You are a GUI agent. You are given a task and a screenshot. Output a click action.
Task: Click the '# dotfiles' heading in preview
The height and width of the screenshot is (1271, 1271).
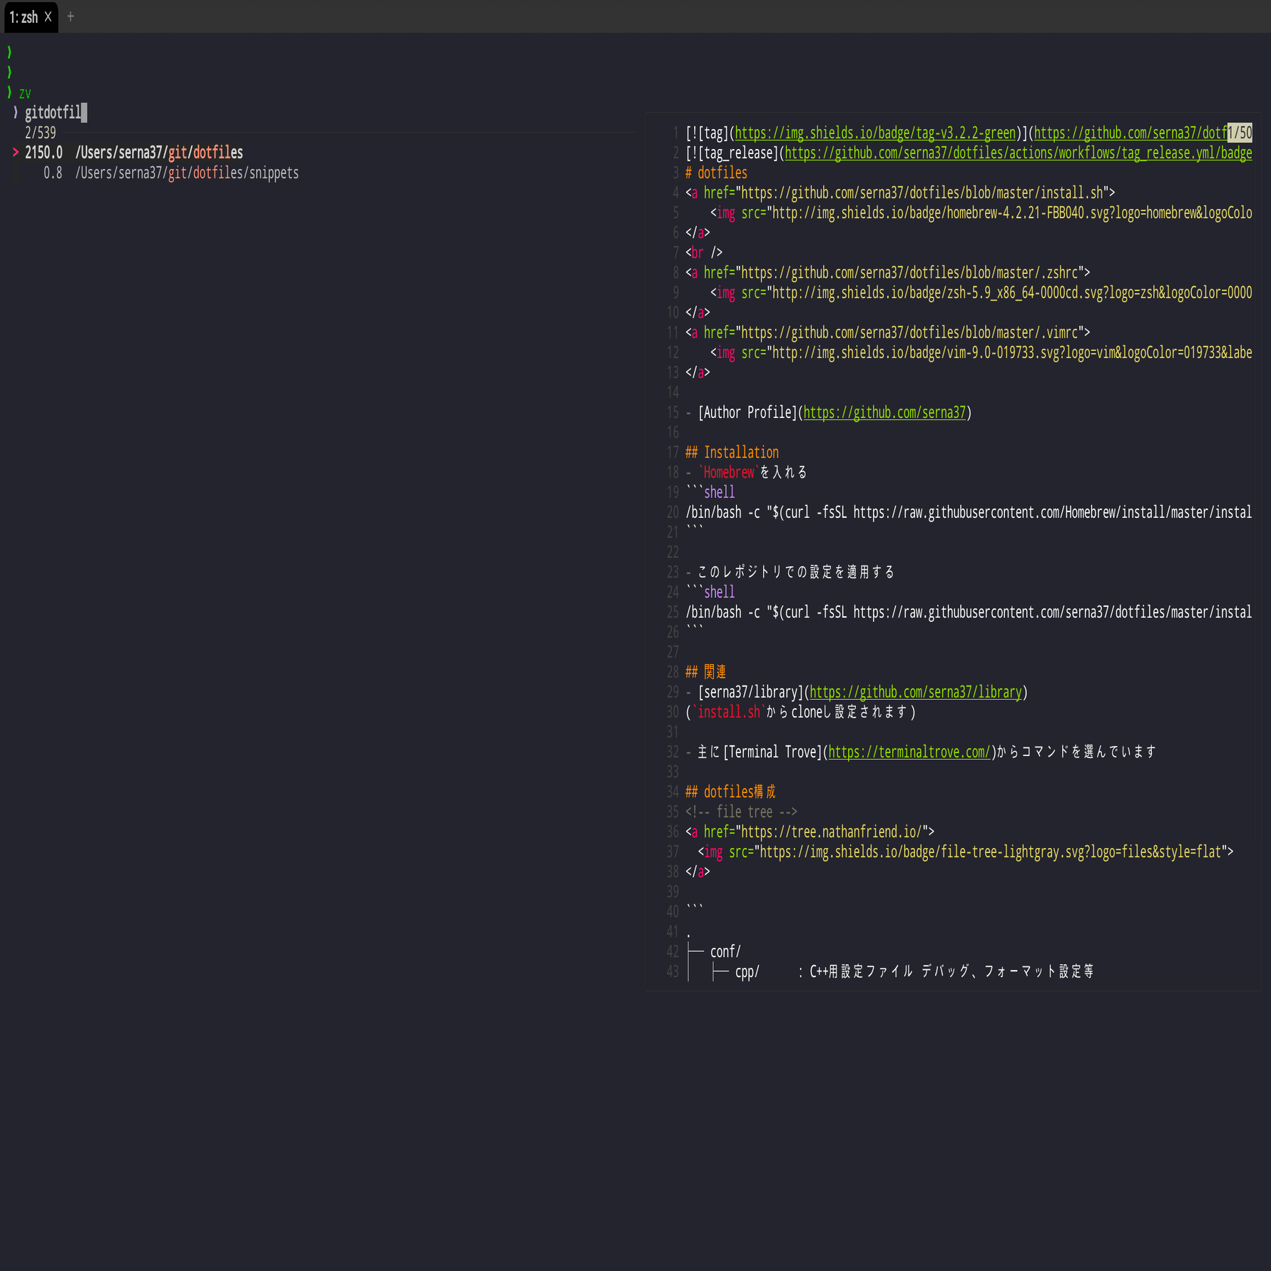pos(716,173)
